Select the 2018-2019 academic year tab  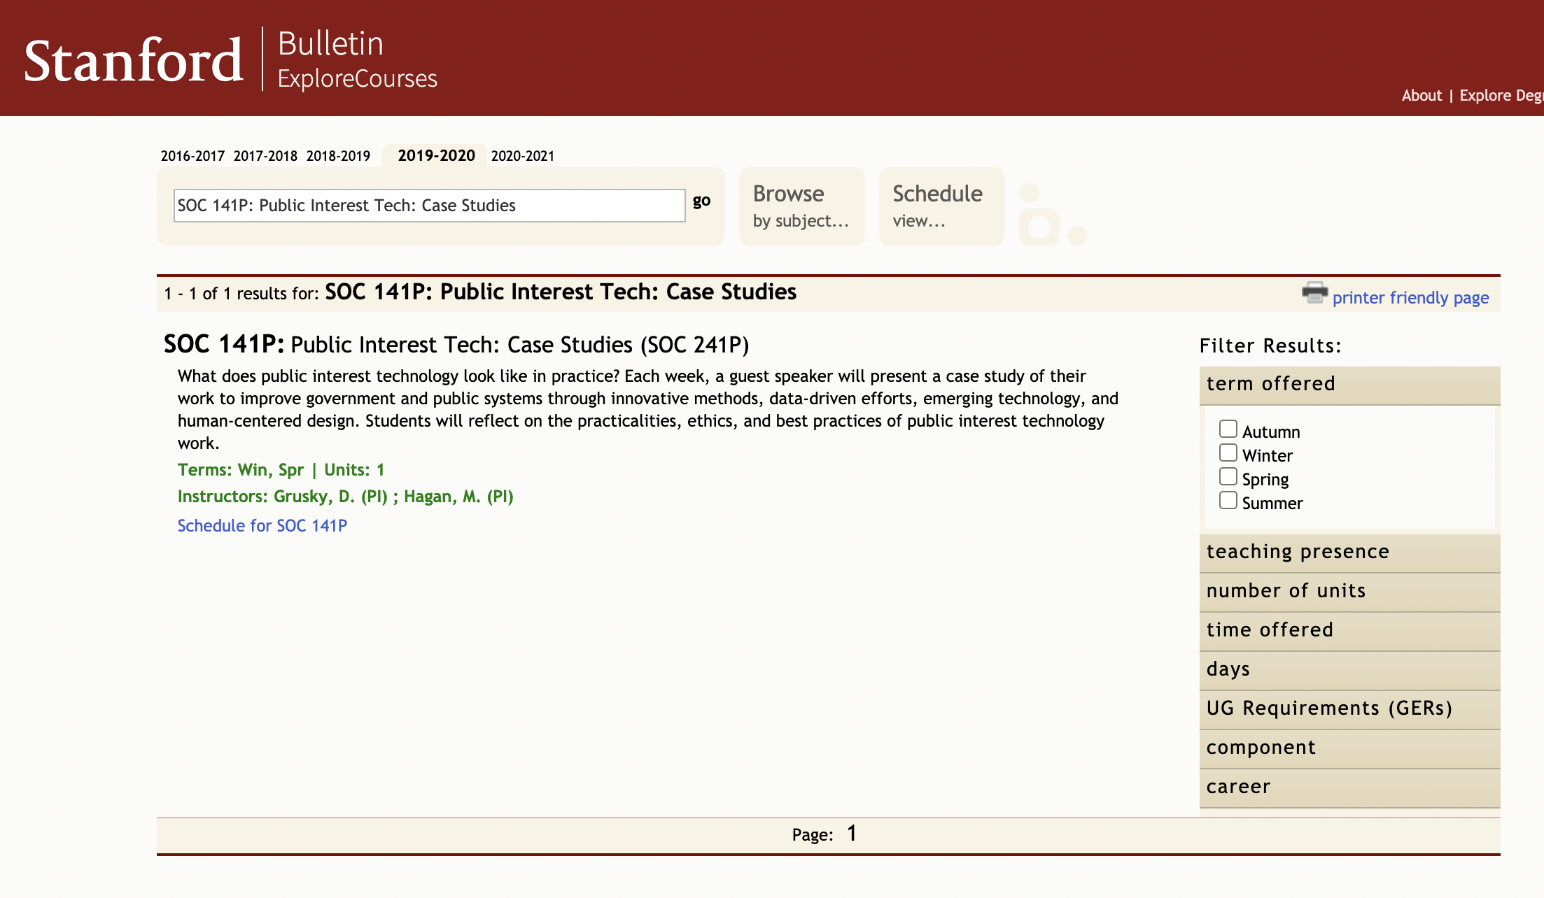pyautogui.click(x=338, y=156)
